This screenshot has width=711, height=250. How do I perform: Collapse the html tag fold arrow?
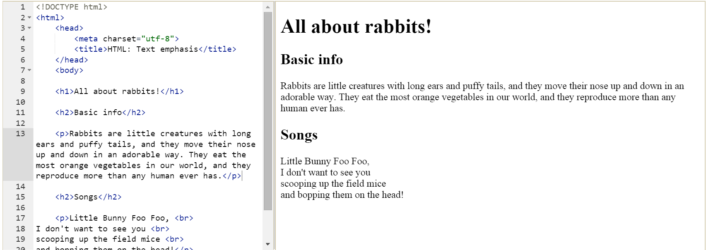29,18
